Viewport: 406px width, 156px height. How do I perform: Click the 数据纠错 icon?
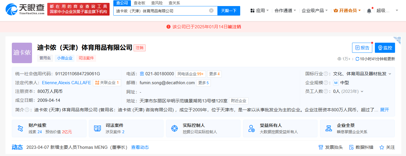[x=351, y=147]
